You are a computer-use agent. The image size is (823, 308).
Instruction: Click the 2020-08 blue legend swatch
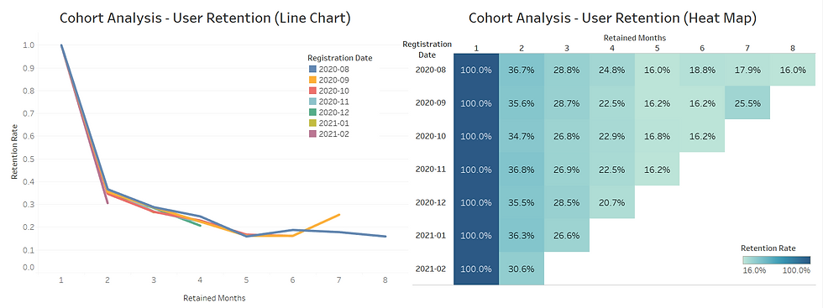click(x=312, y=69)
